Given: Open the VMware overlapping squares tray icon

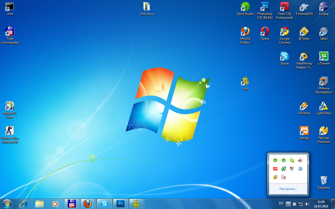Looking at the screenshot, I should (300, 169).
